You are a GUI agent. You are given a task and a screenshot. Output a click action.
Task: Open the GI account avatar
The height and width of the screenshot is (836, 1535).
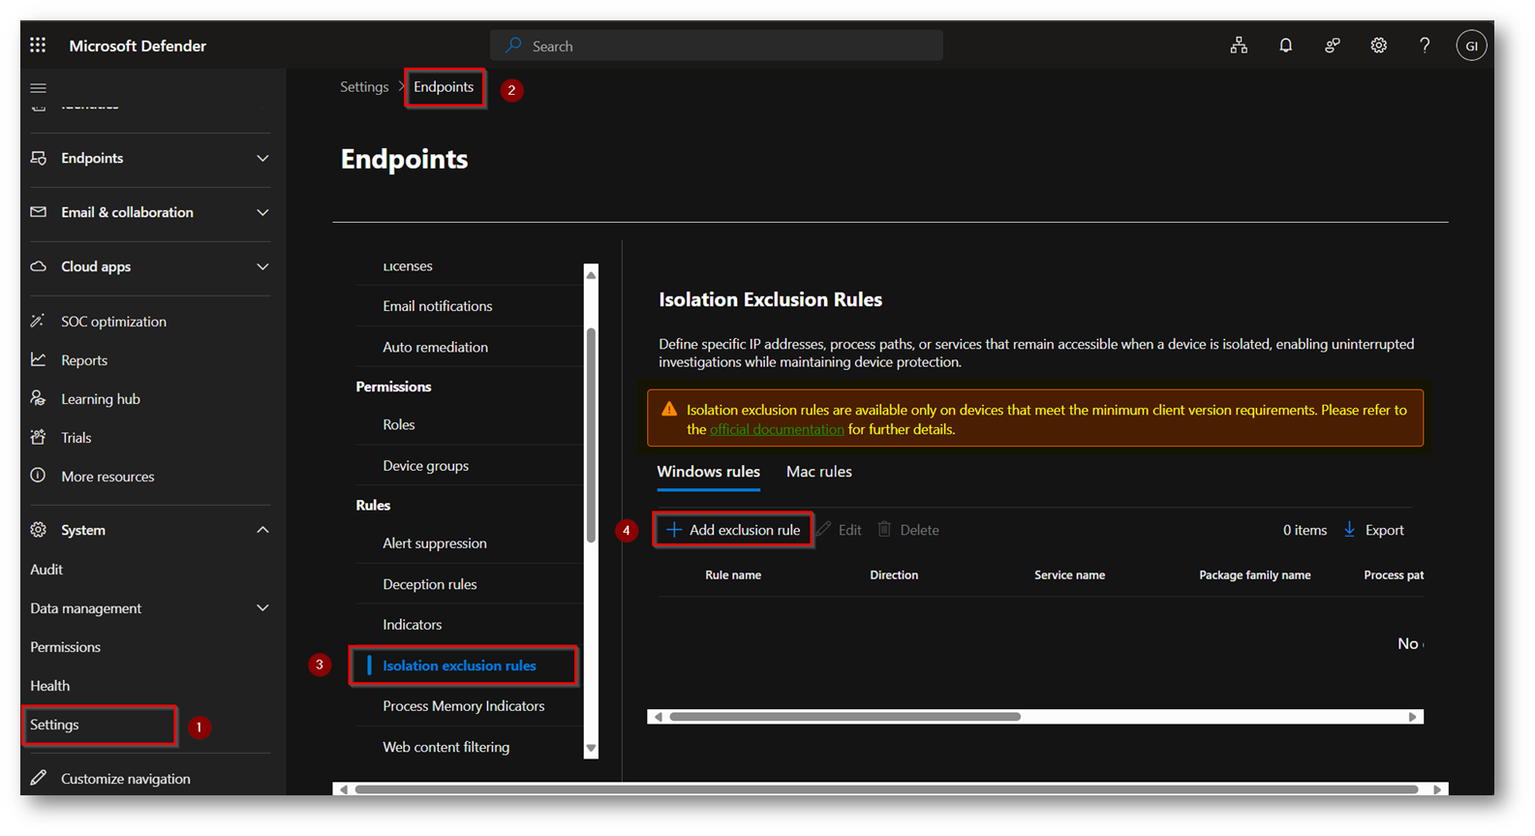click(1471, 46)
